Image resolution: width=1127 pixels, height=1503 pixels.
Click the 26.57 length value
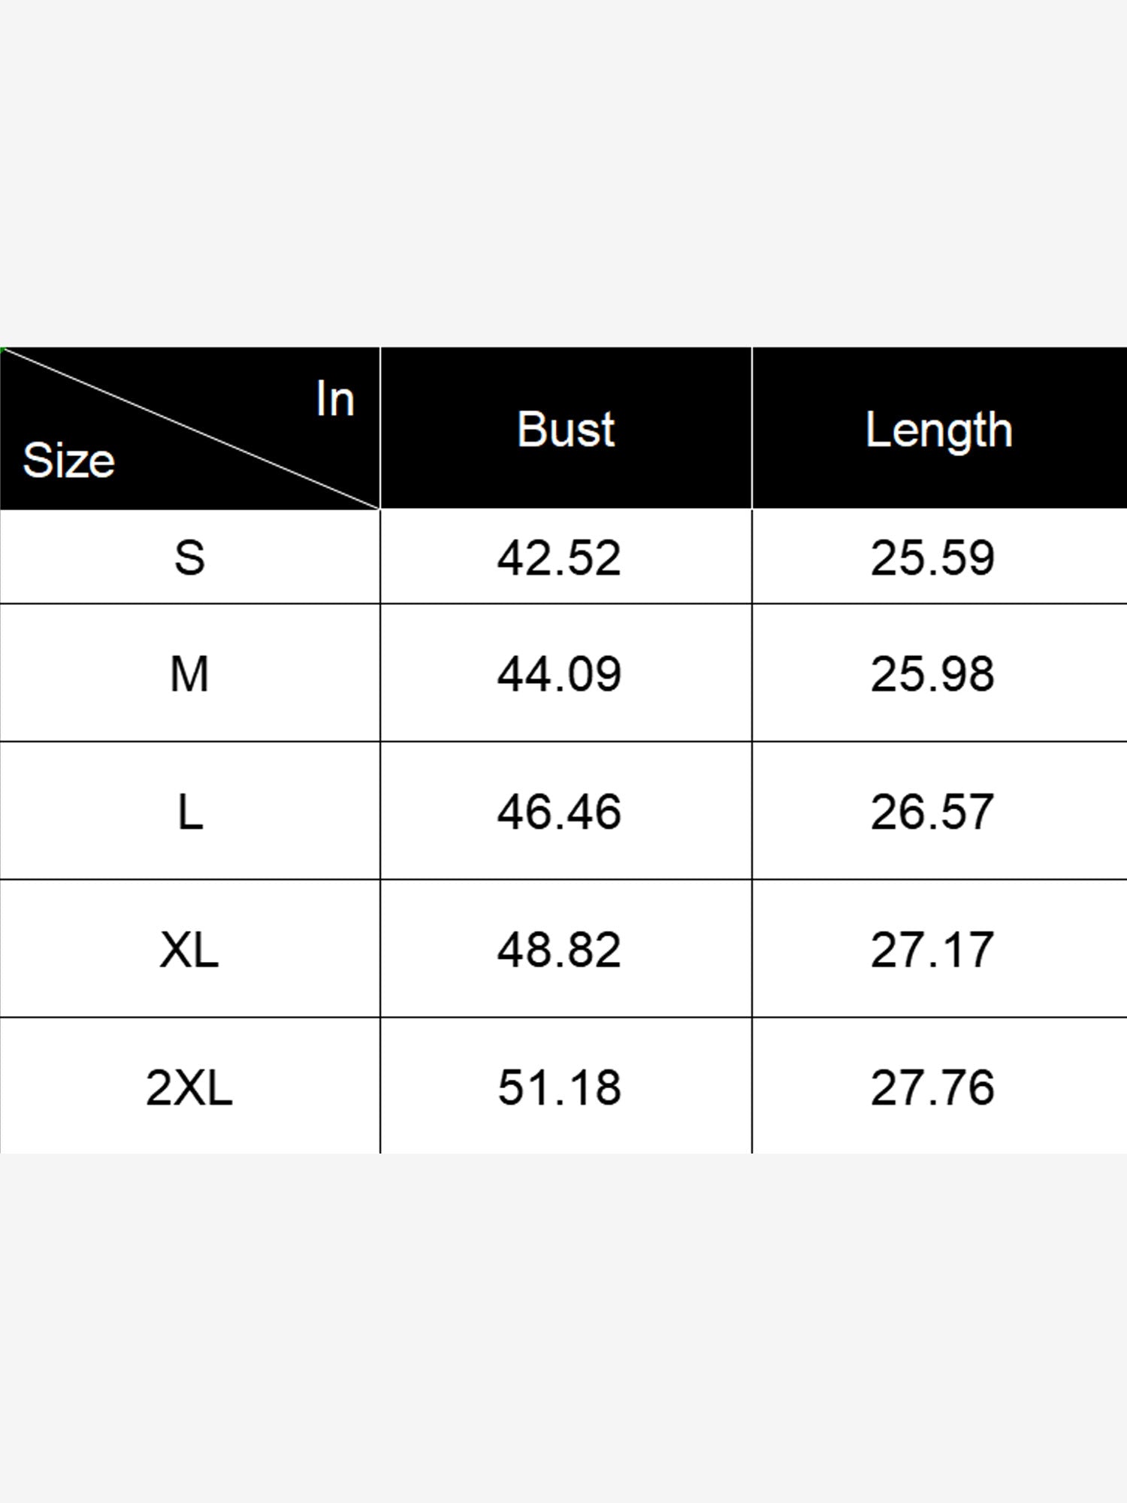pos(932,812)
